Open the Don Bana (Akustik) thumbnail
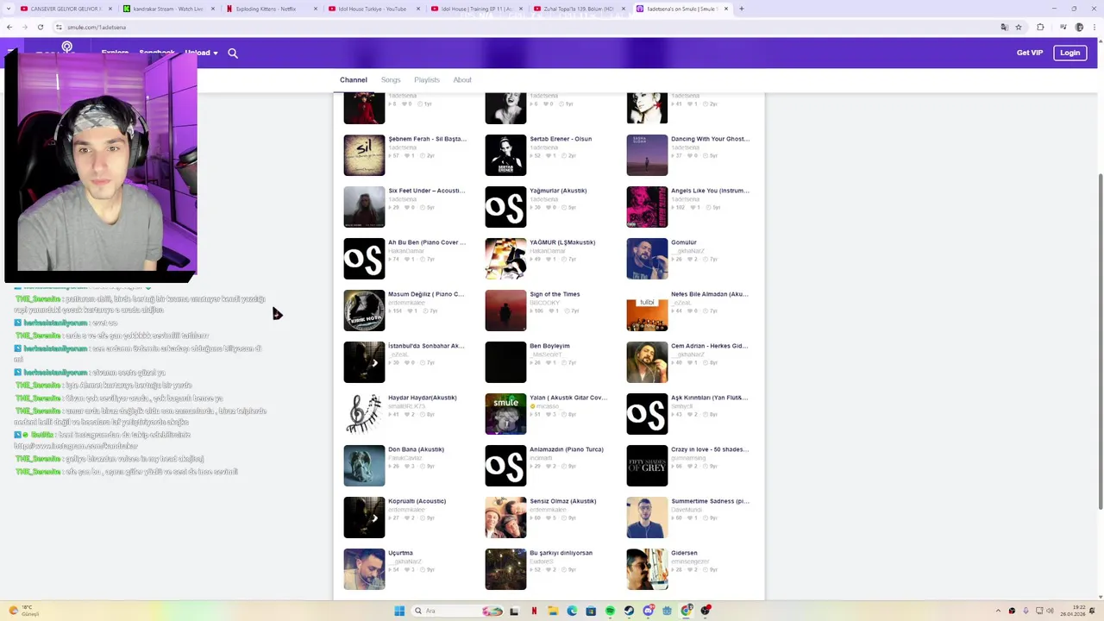The height and width of the screenshot is (621, 1104). 364,466
